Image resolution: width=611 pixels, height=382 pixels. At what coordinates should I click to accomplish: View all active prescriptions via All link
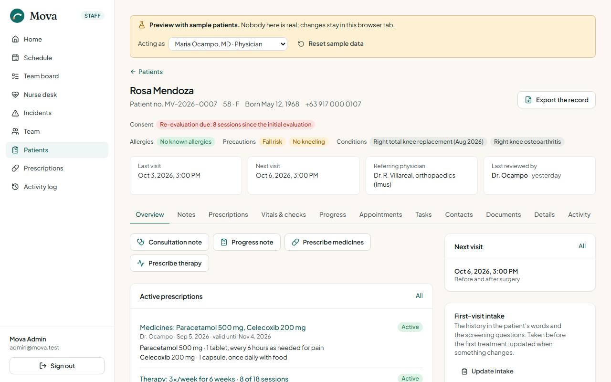pyautogui.click(x=419, y=296)
